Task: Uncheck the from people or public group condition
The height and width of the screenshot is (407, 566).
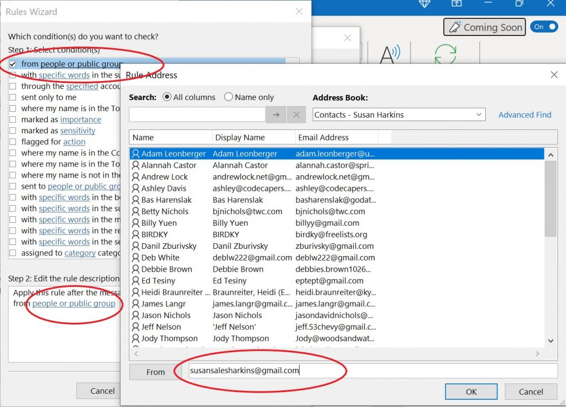Action: 12,64
